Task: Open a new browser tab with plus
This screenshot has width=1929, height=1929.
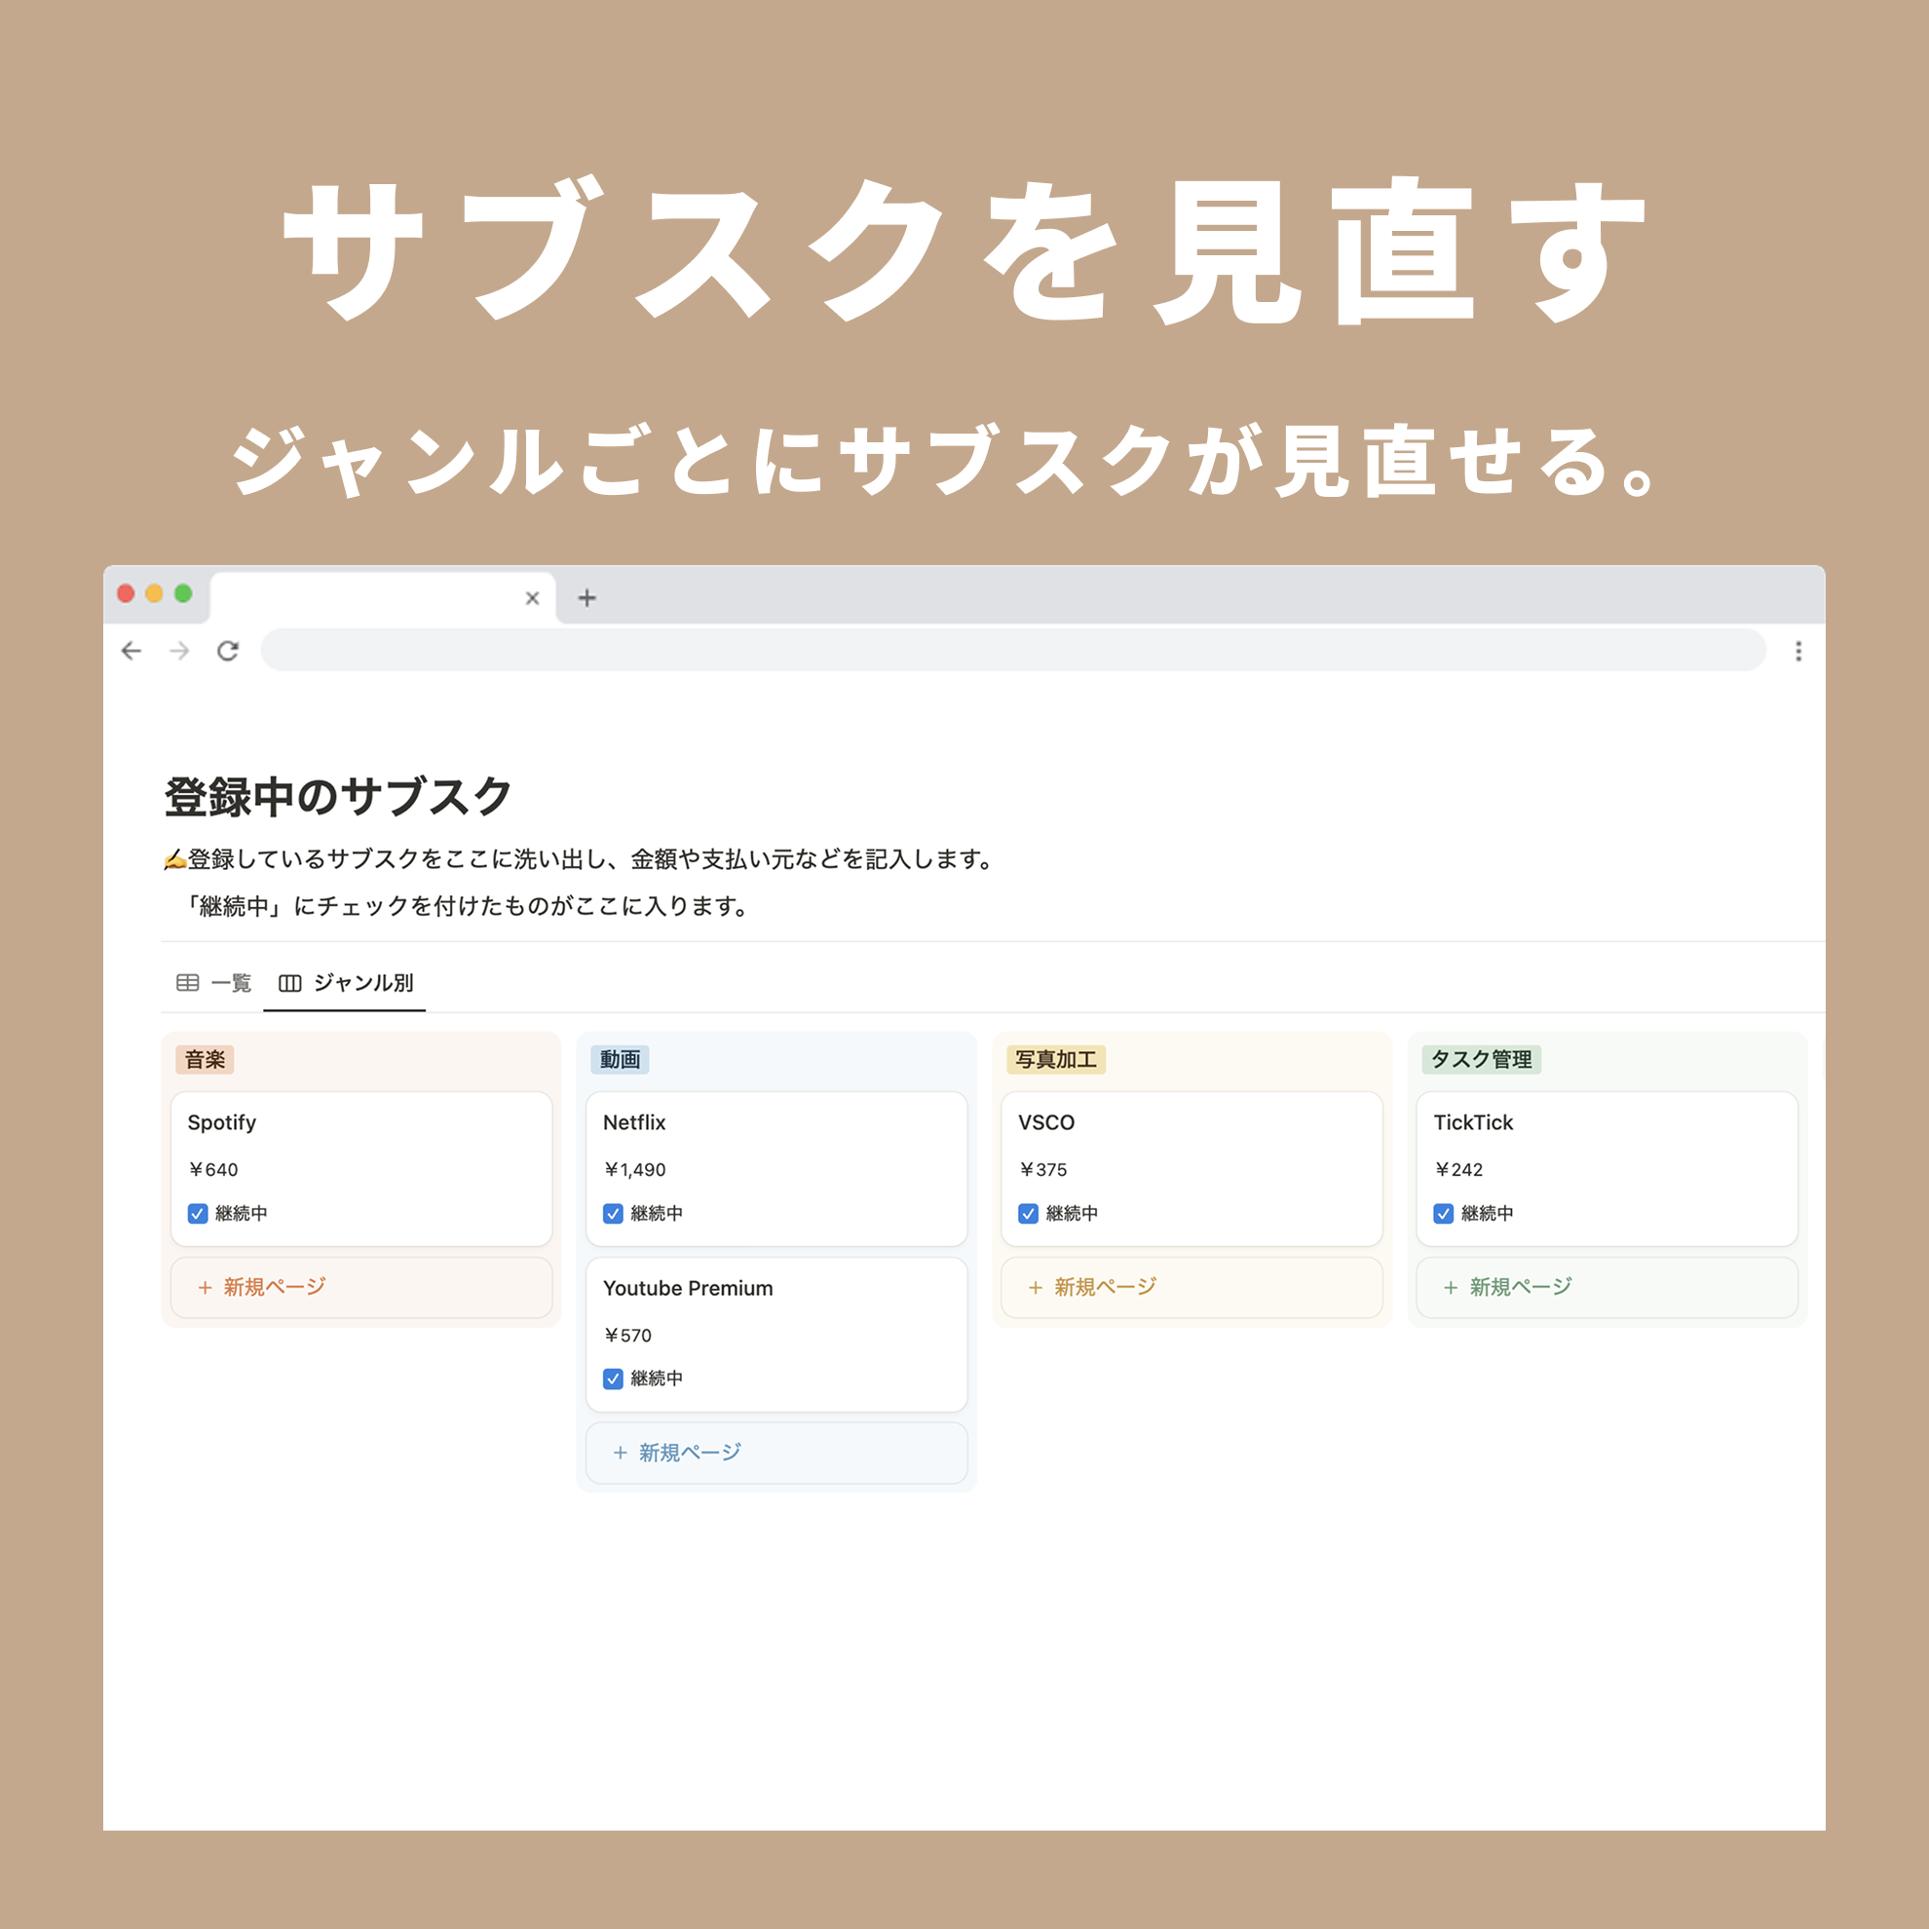Action: pyautogui.click(x=587, y=598)
